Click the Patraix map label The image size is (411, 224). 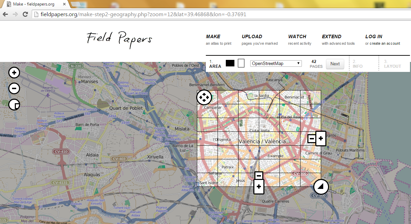point(228,167)
